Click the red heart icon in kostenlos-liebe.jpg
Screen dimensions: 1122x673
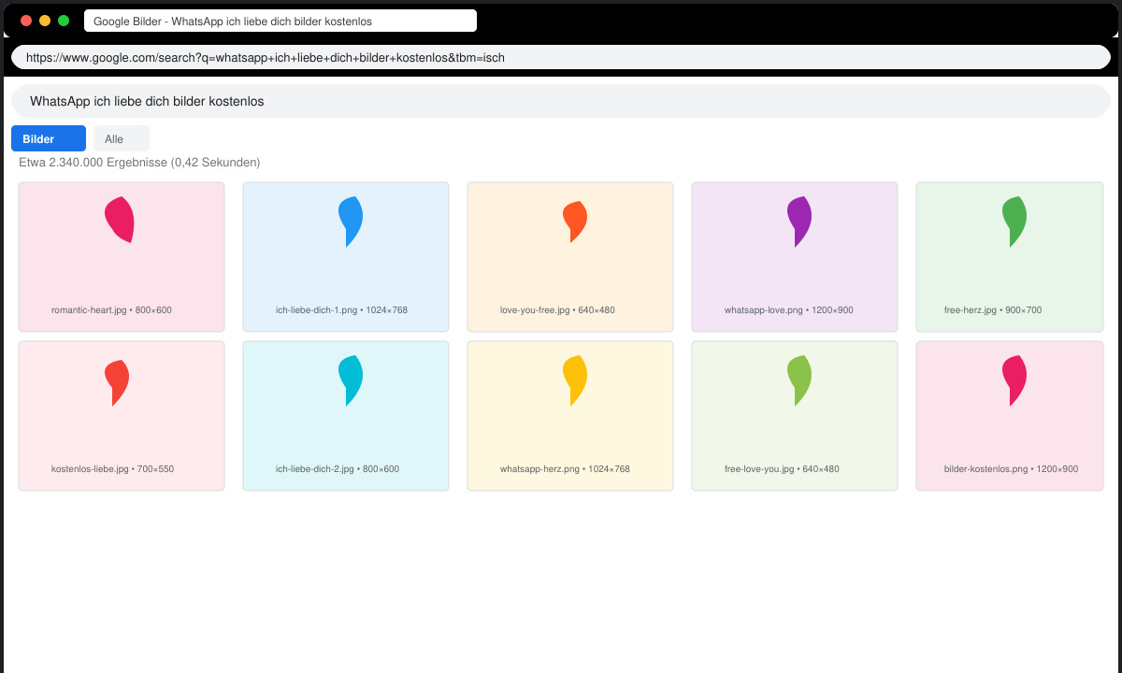116,381
